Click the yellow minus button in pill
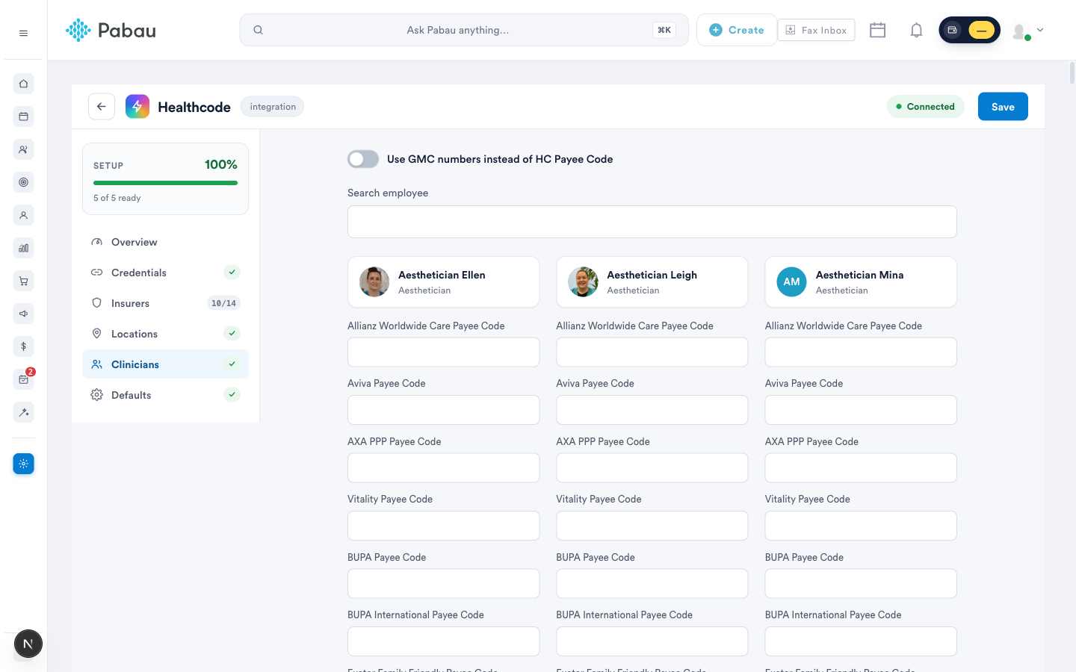Screen dimensions: 1076x672 point(981,30)
